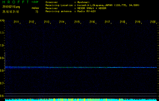Select the 0.9 frequency axis label
This screenshot has height=101, width=159.
pyautogui.click(x=2, y=58)
